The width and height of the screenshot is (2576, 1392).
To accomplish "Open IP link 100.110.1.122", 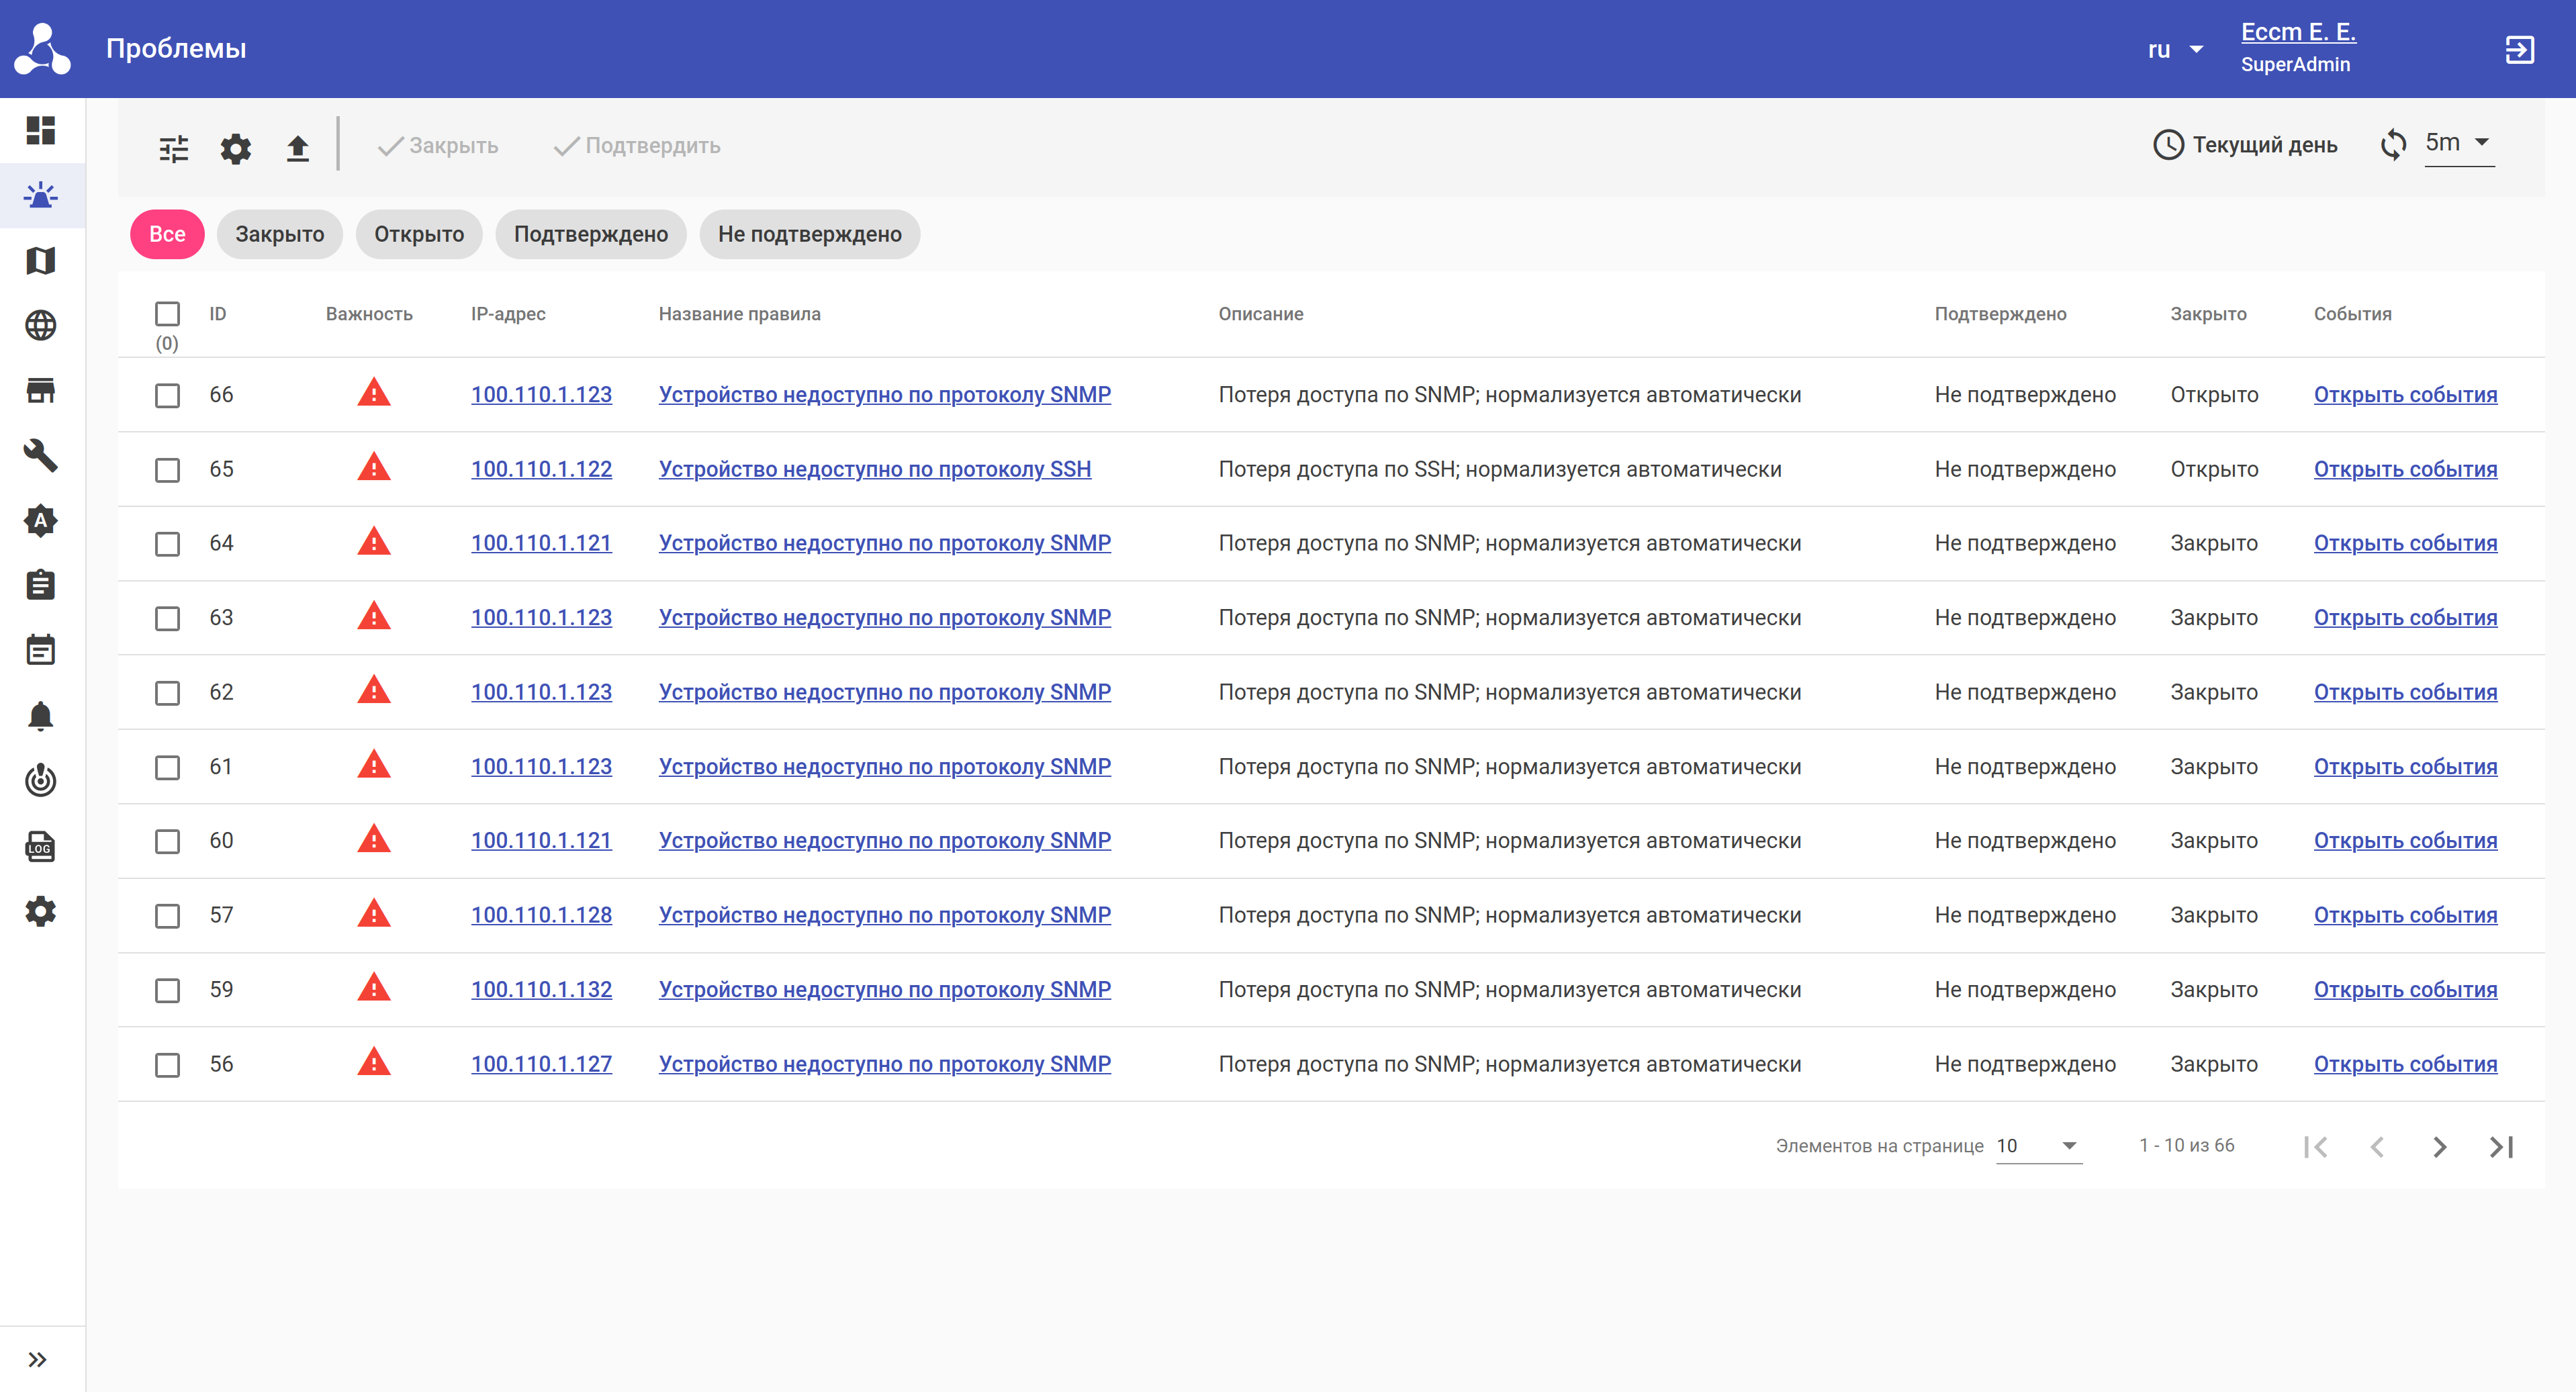I will [541, 469].
